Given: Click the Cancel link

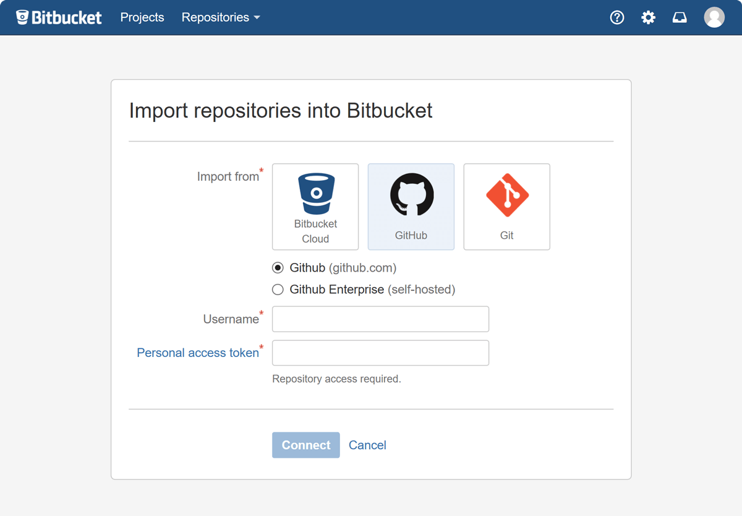Looking at the screenshot, I should (x=367, y=445).
